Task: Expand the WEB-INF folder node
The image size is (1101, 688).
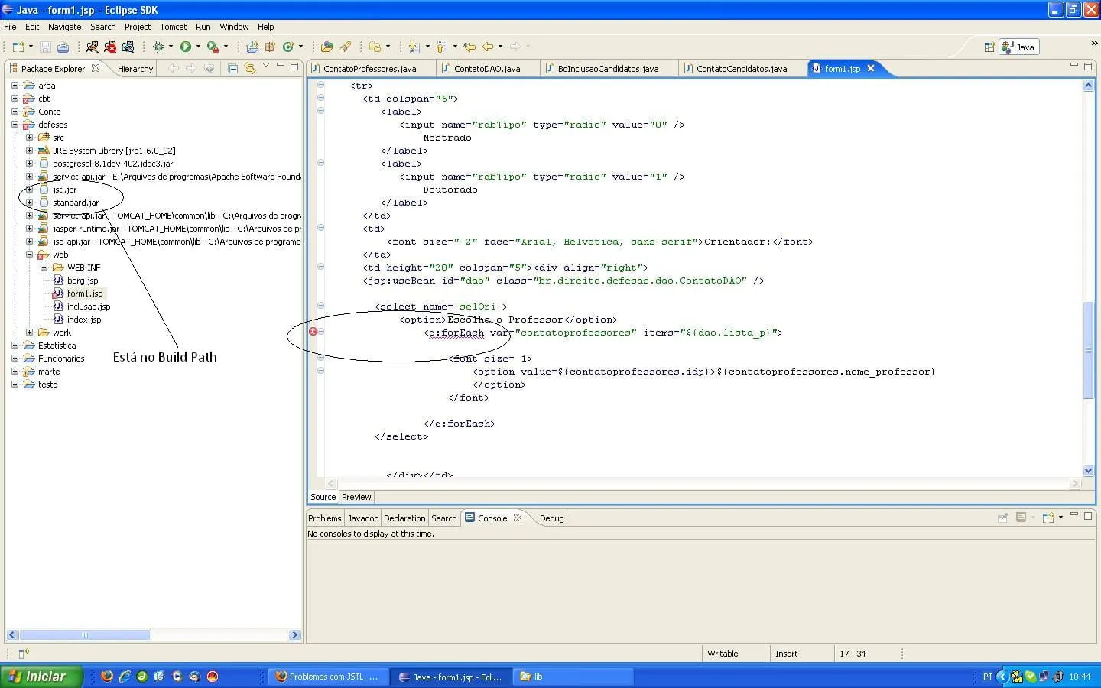Action: pos(44,268)
